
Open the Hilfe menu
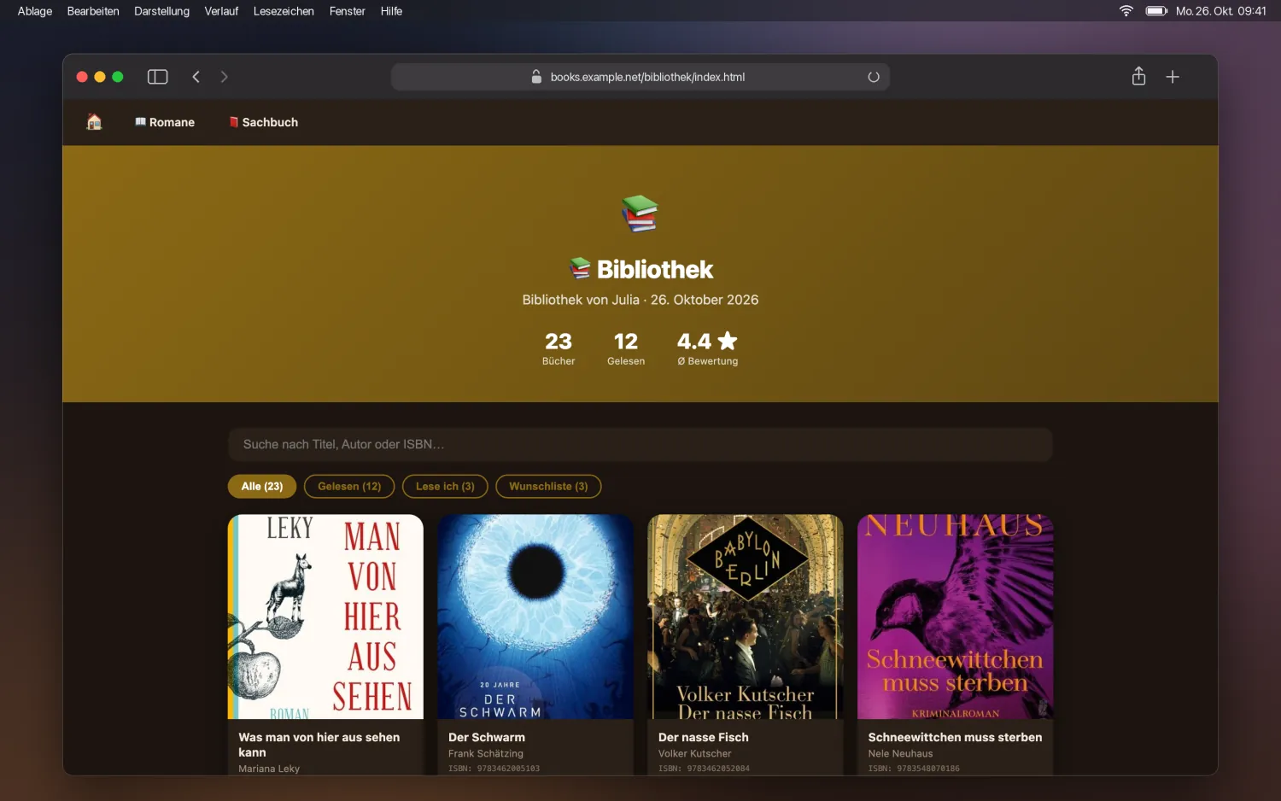click(x=391, y=11)
